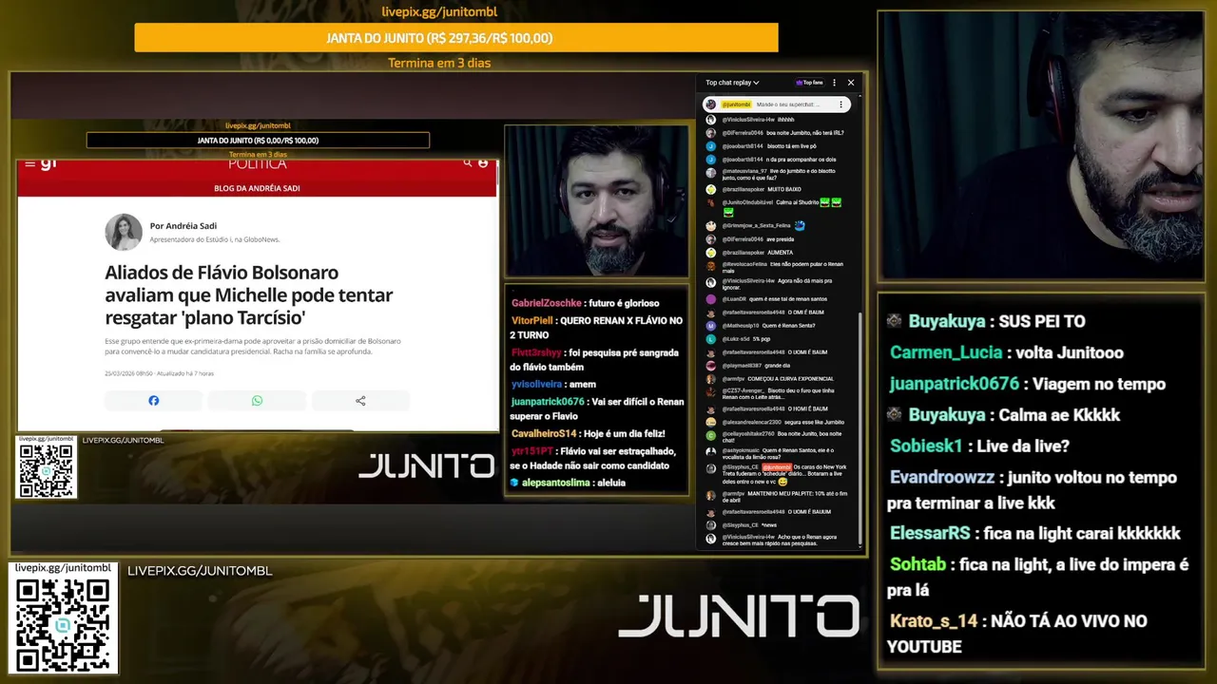The width and height of the screenshot is (1217, 684).
Task: Click @RevolucaoFelina's avatar
Action: click(710, 264)
